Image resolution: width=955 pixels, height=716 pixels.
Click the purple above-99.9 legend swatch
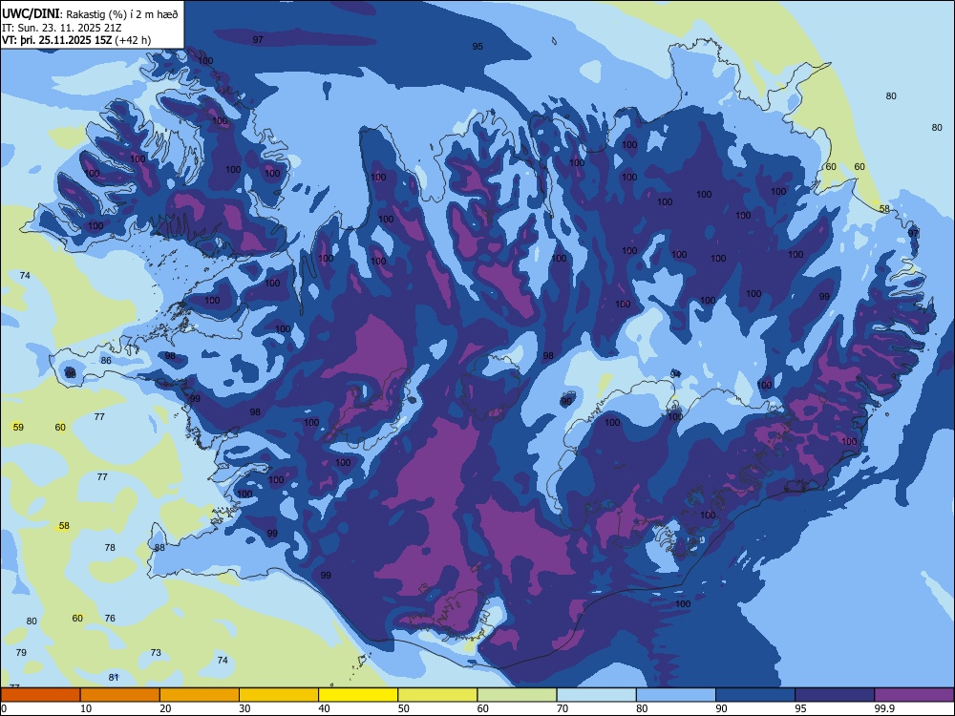click(915, 695)
